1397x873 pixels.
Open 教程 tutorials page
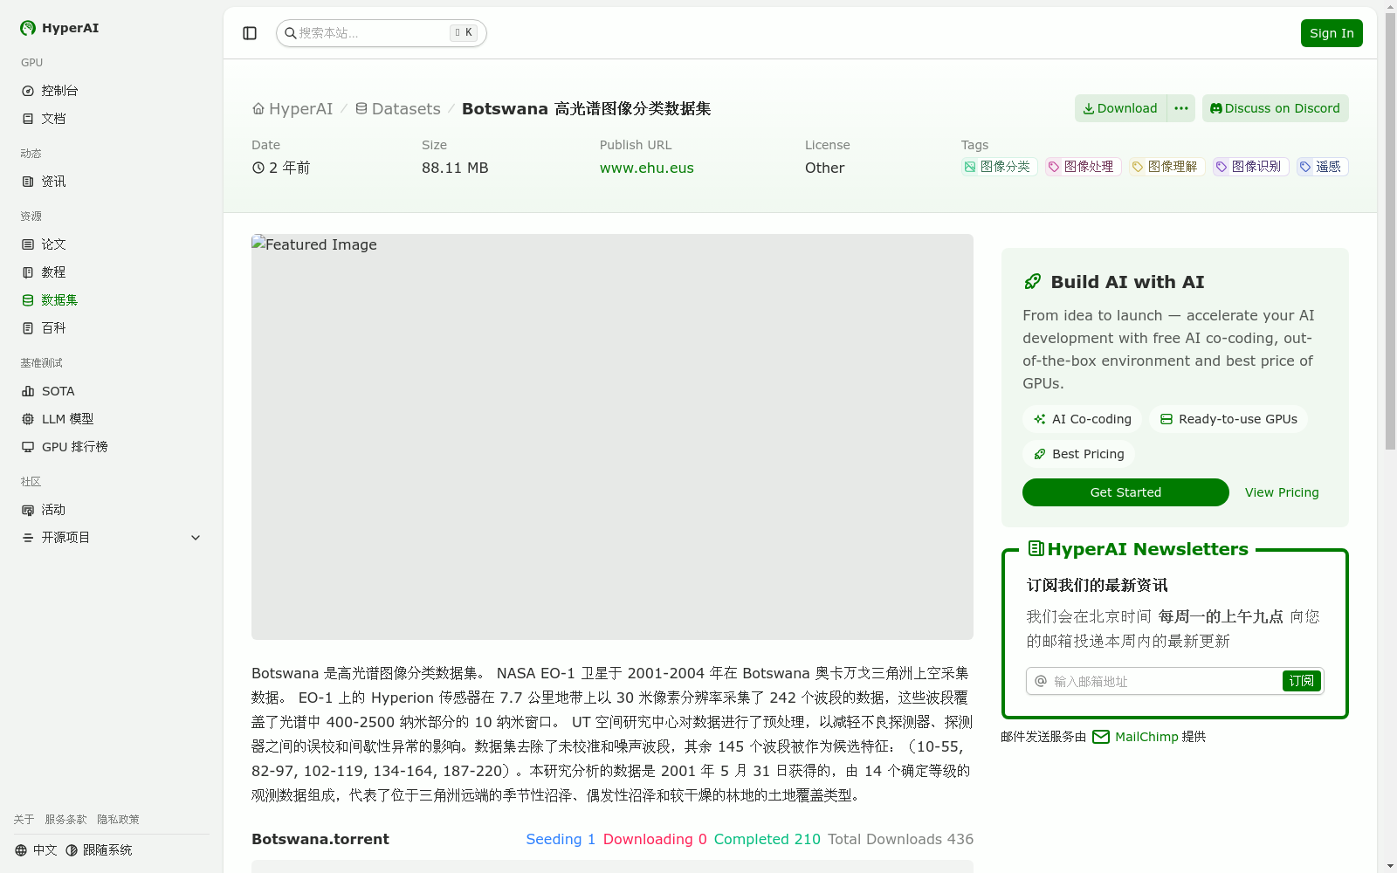[x=112, y=272]
